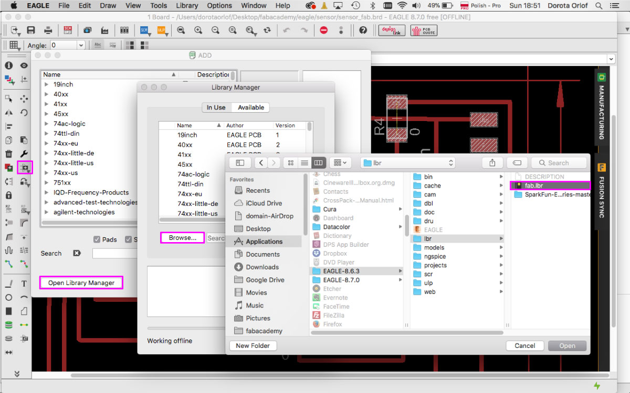The image size is (630, 393).
Task: Open the lbr folder path dropdown
Action: pos(407,163)
